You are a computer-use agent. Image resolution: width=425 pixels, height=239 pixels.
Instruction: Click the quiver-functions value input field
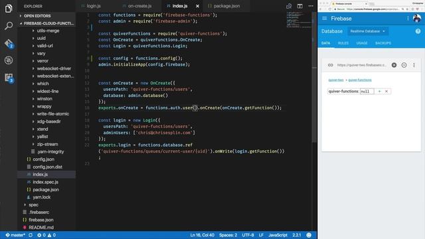click(x=367, y=92)
